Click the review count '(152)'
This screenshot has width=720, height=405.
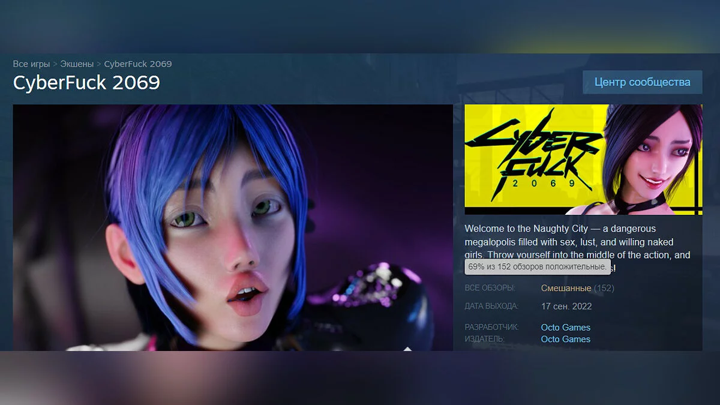(604, 288)
